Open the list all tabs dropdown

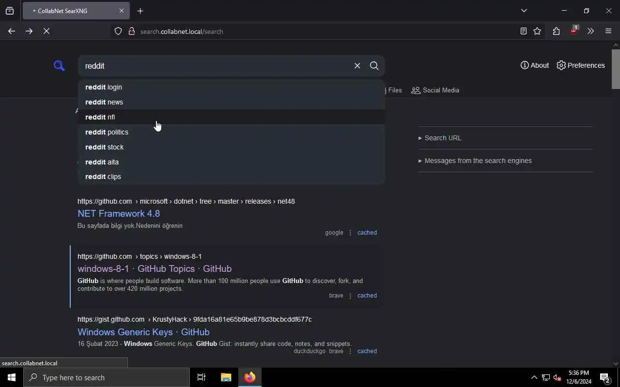[x=524, y=11]
